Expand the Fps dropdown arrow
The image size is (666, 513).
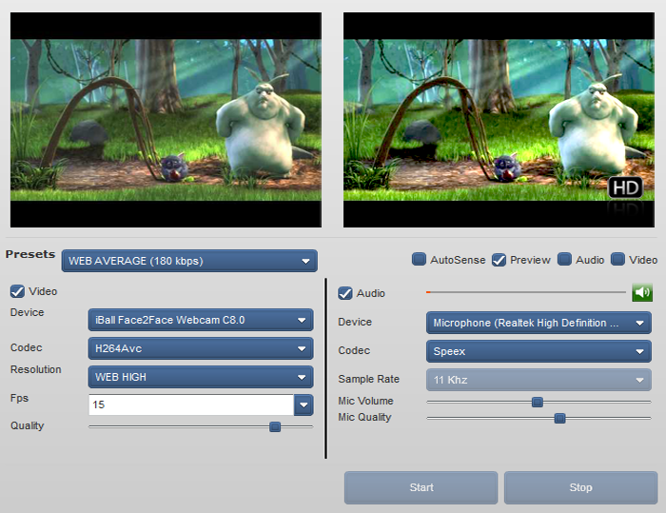point(304,405)
